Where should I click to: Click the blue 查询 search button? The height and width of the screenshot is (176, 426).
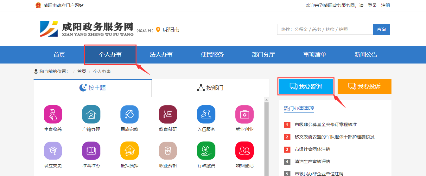point(381,29)
